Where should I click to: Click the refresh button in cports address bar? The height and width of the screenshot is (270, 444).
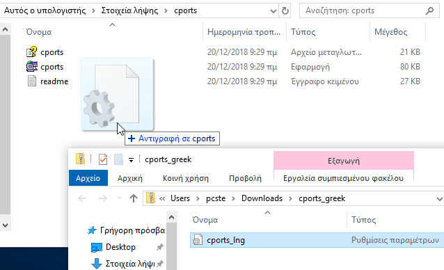285,10
